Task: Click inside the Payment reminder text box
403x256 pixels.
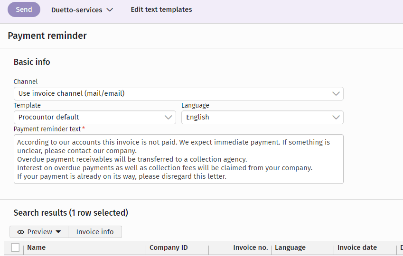Action: (178, 159)
